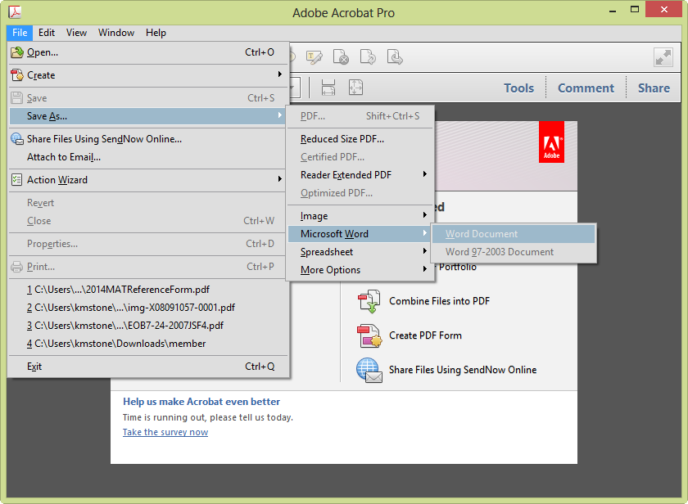688x504 pixels.
Task: Click the Save floppy disk icon
Action: 16,97
